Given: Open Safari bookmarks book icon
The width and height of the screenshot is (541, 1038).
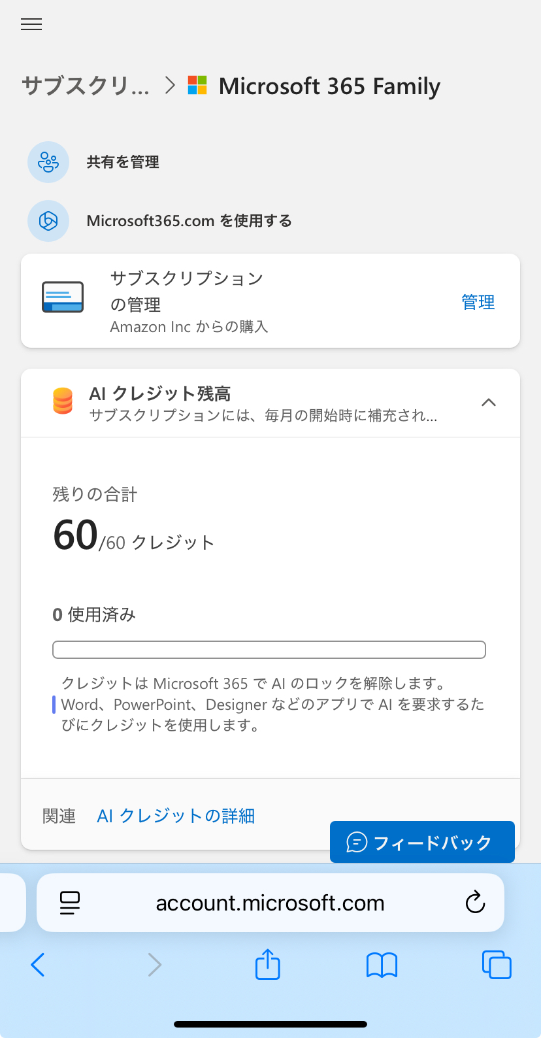Looking at the screenshot, I should [382, 965].
